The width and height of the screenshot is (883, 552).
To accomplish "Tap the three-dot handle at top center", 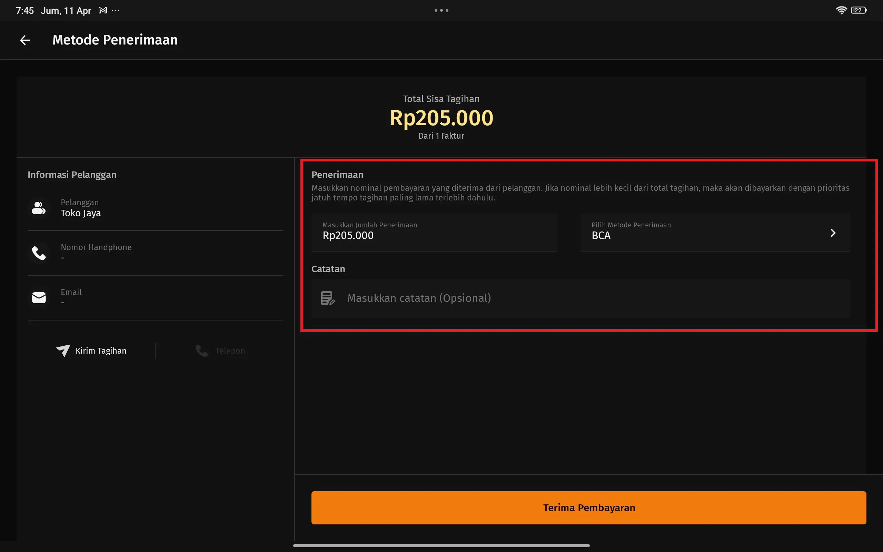I will point(441,10).
